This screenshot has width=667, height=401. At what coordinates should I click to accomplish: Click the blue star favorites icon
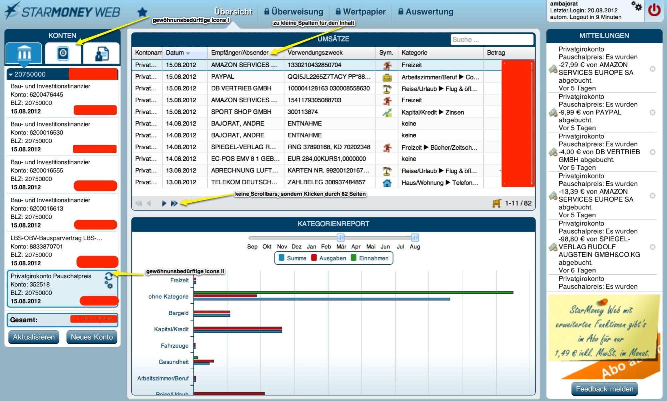(x=142, y=12)
